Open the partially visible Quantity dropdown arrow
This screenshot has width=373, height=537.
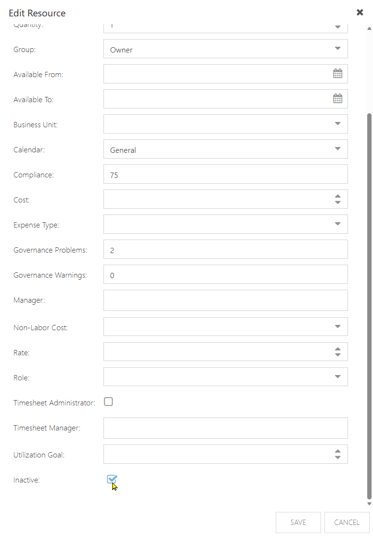[x=337, y=27]
